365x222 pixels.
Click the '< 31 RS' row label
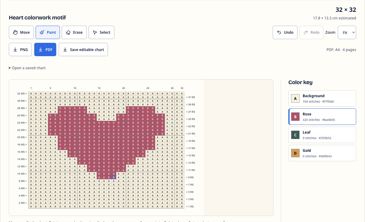click(190, 97)
